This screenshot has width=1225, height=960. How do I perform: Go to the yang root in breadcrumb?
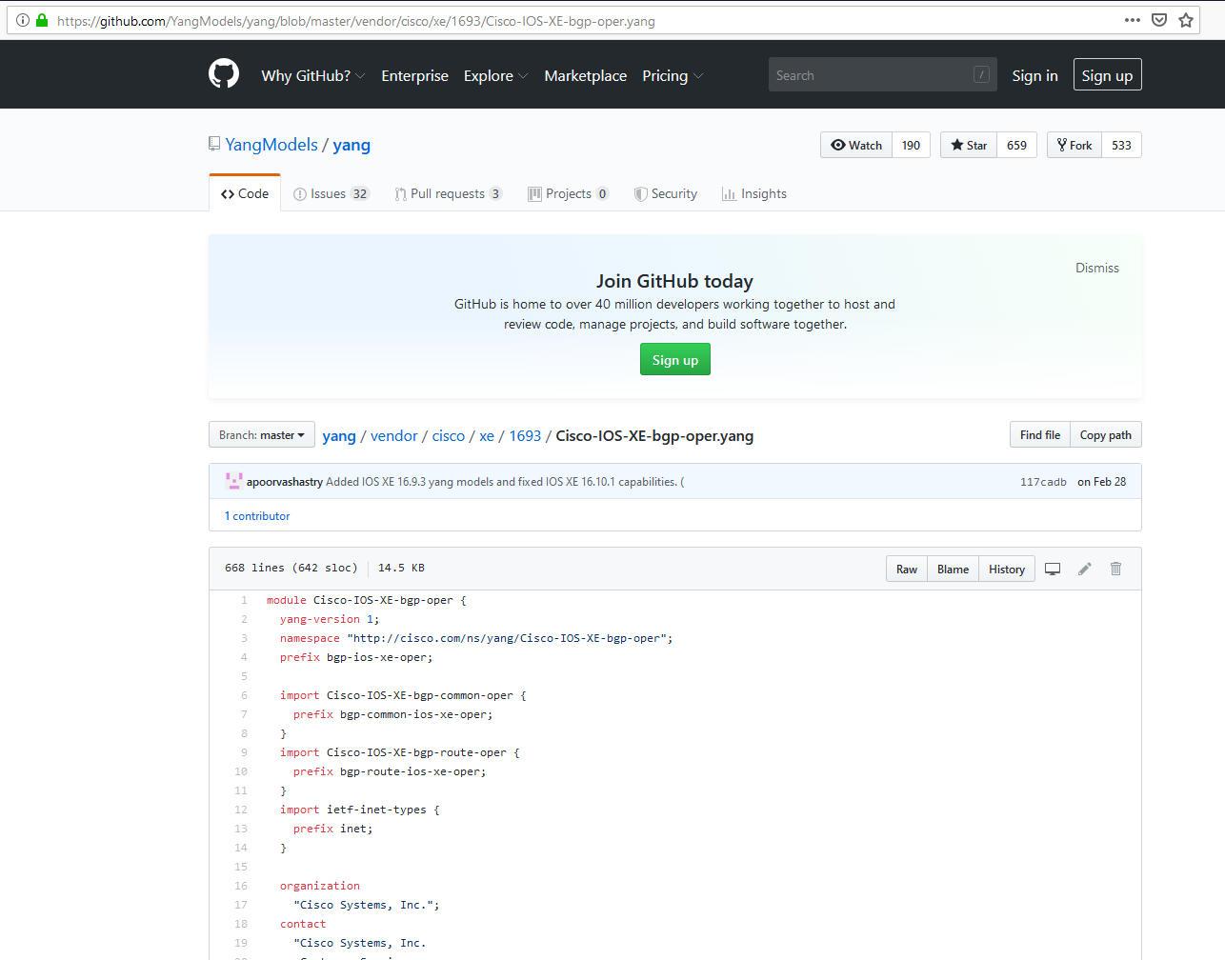(x=339, y=435)
